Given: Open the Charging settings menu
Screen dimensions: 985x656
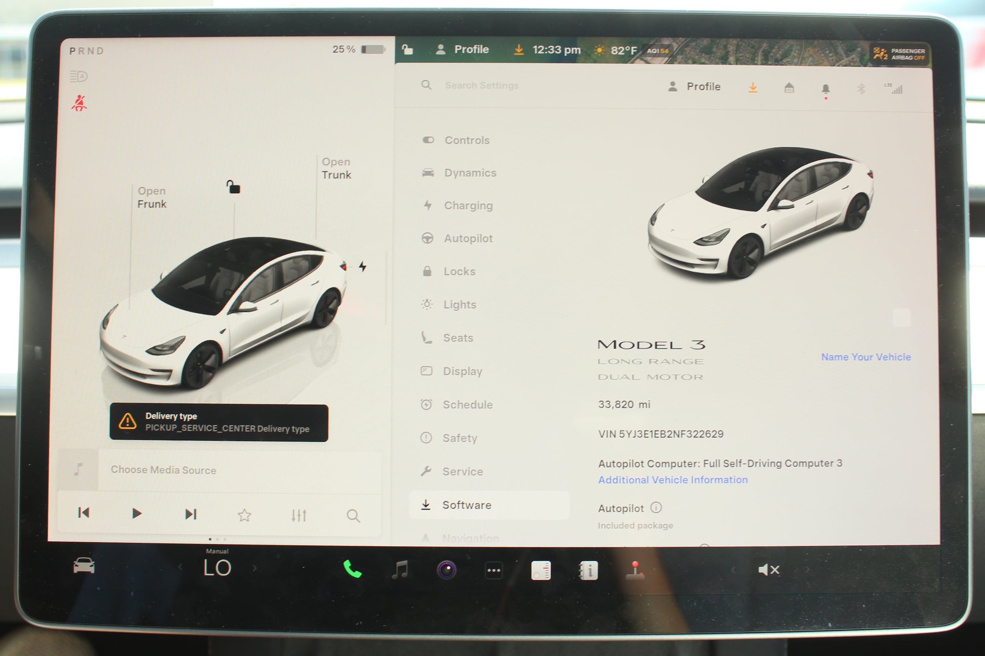Looking at the screenshot, I should coord(457,206).
